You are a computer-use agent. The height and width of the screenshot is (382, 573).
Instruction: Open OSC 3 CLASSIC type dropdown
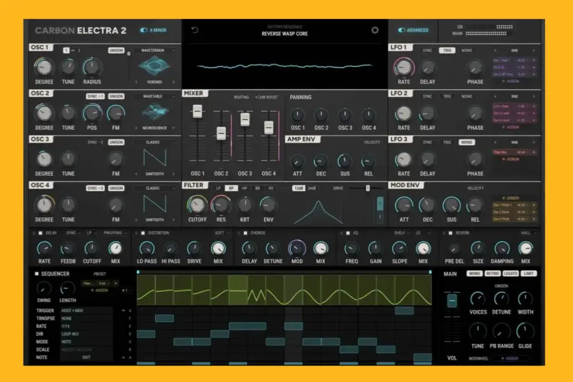154,142
